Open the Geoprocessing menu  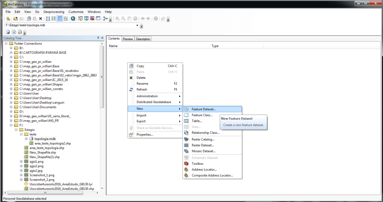pyautogui.click(x=54, y=12)
